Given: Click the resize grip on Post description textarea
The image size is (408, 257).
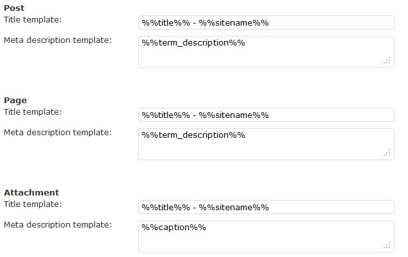Looking at the screenshot, I should click(387, 61).
